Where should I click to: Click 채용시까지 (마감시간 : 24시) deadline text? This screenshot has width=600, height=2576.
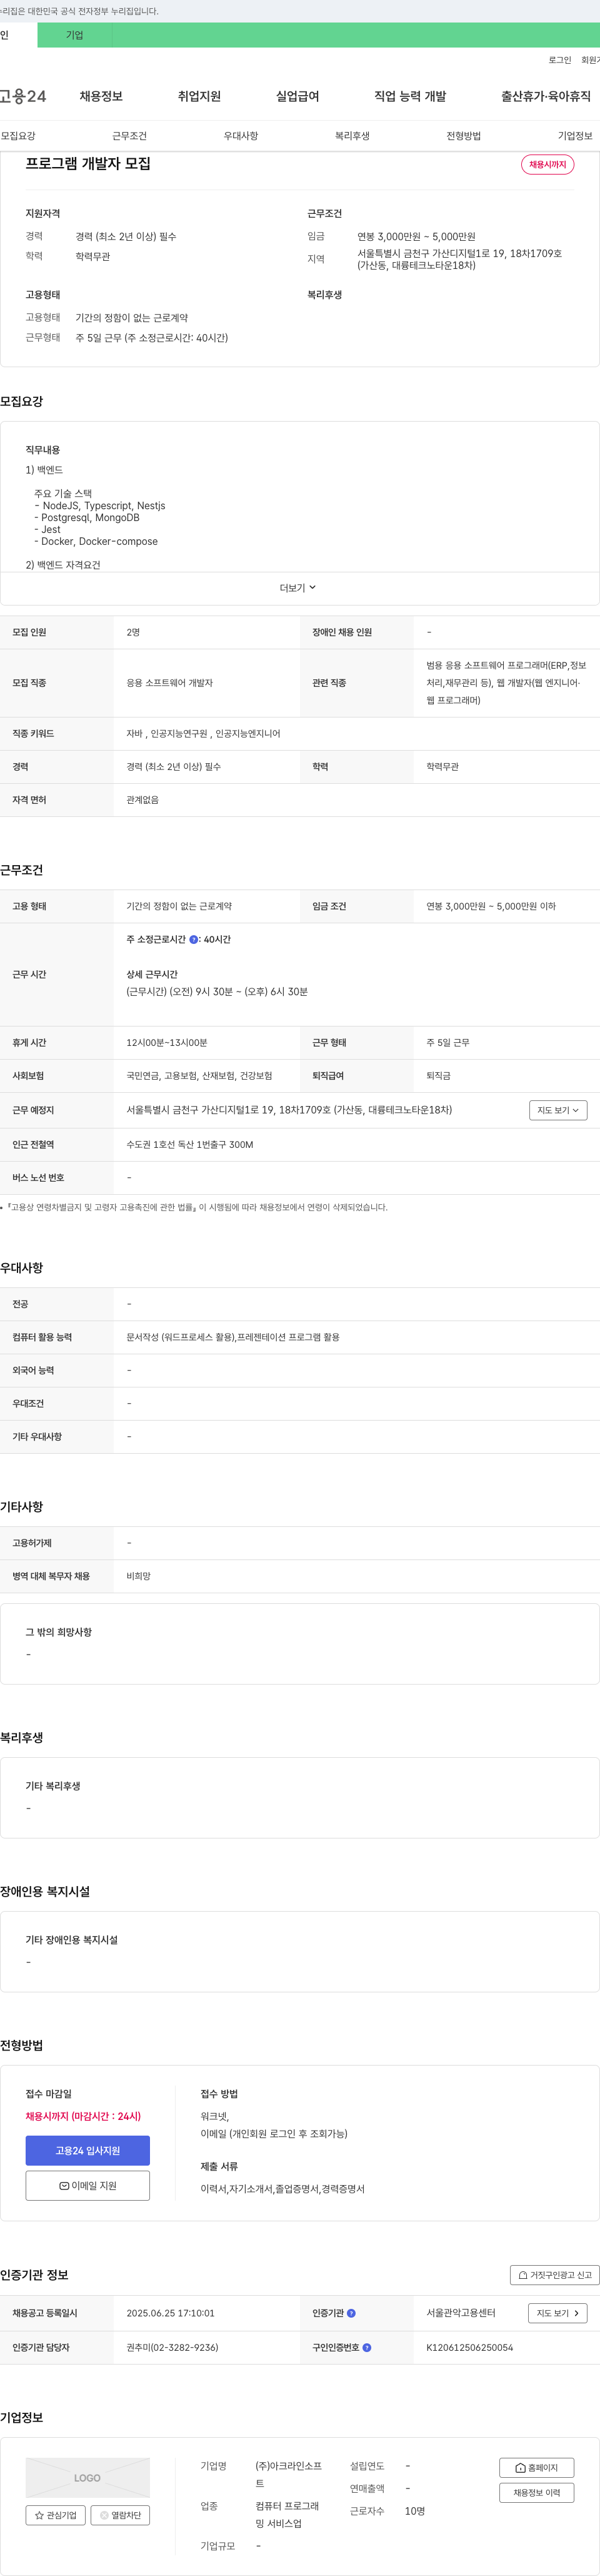click(83, 2116)
